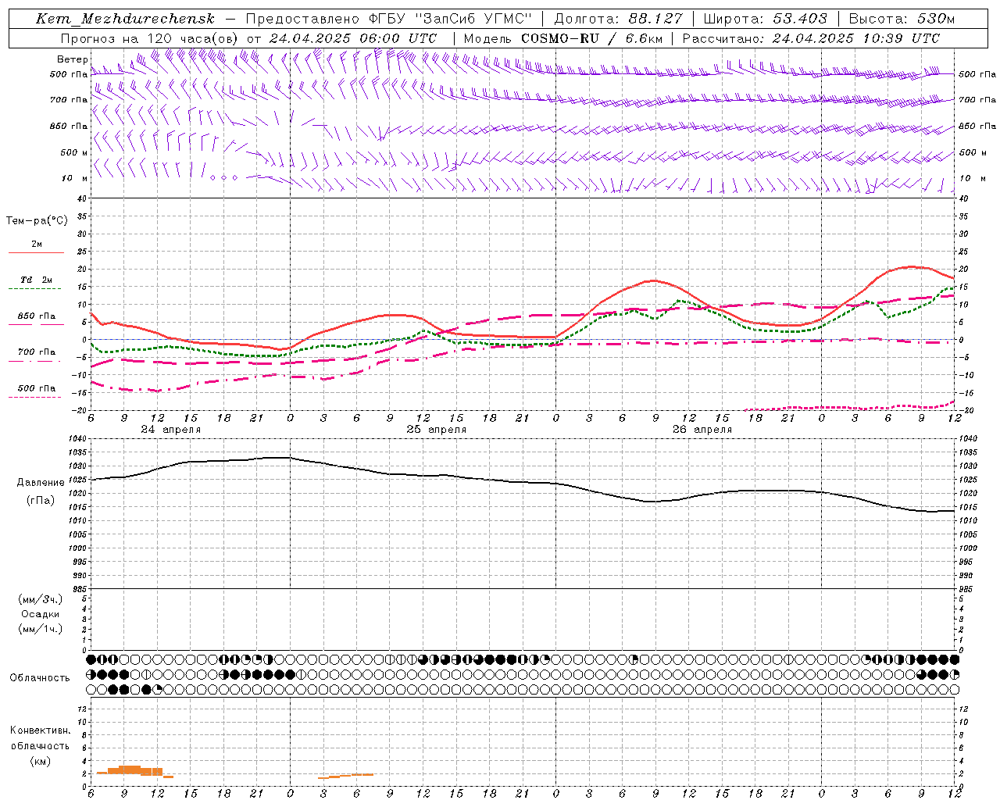
Task: Click the Долгота: 88.127 value
Action: tap(618, 20)
